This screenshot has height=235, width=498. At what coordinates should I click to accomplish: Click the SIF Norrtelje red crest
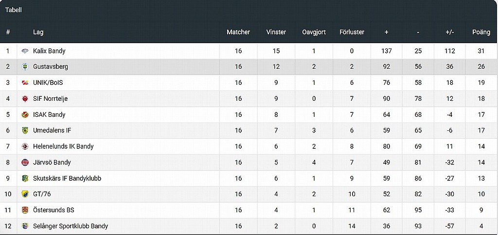pyautogui.click(x=25, y=99)
